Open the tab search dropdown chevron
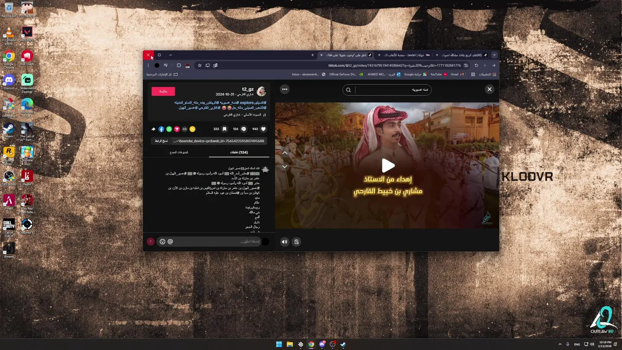 (494, 55)
